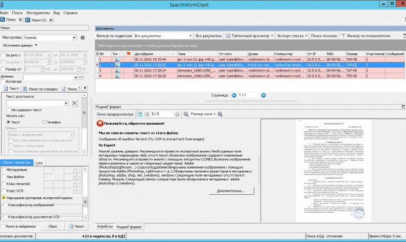Click flag column header icon
Viewport: 406px width, 242px height.
[128, 54]
